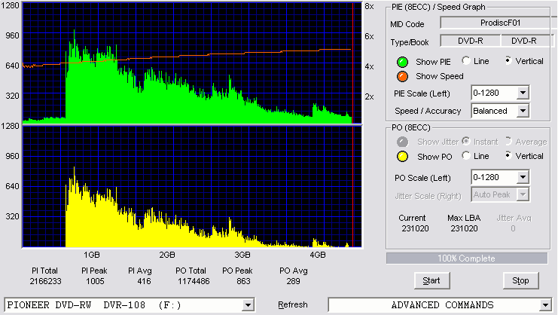558x315 pixels.
Task: Toggle the gray Show Jitter indicator
Action: click(x=402, y=142)
